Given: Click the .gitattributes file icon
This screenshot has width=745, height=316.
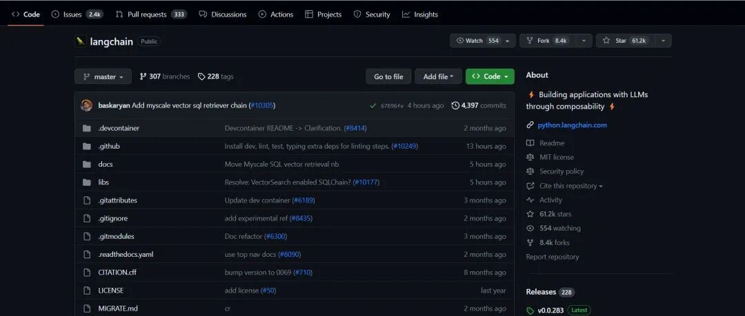Looking at the screenshot, I should pos(86,200).
